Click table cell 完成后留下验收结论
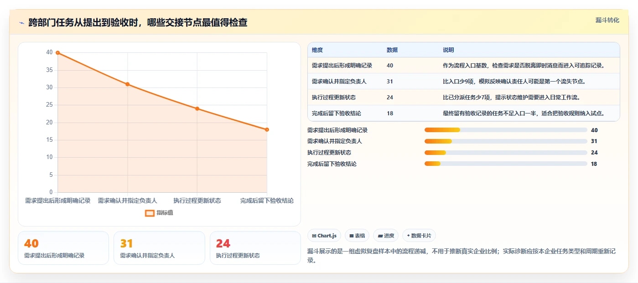The height and width of the screenshot is (283, 638). 337,113
